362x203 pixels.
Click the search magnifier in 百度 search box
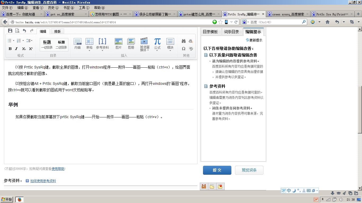coord(304,22)
